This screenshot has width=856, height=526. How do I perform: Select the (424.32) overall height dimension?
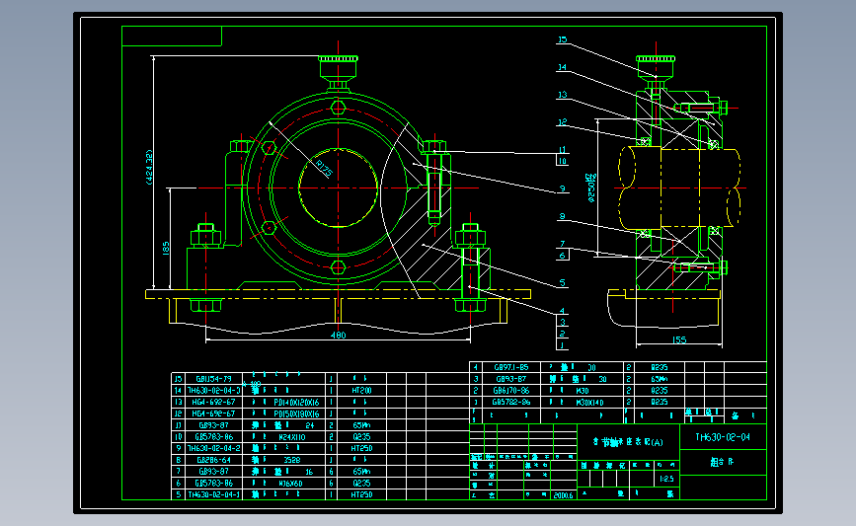(149, 168)
